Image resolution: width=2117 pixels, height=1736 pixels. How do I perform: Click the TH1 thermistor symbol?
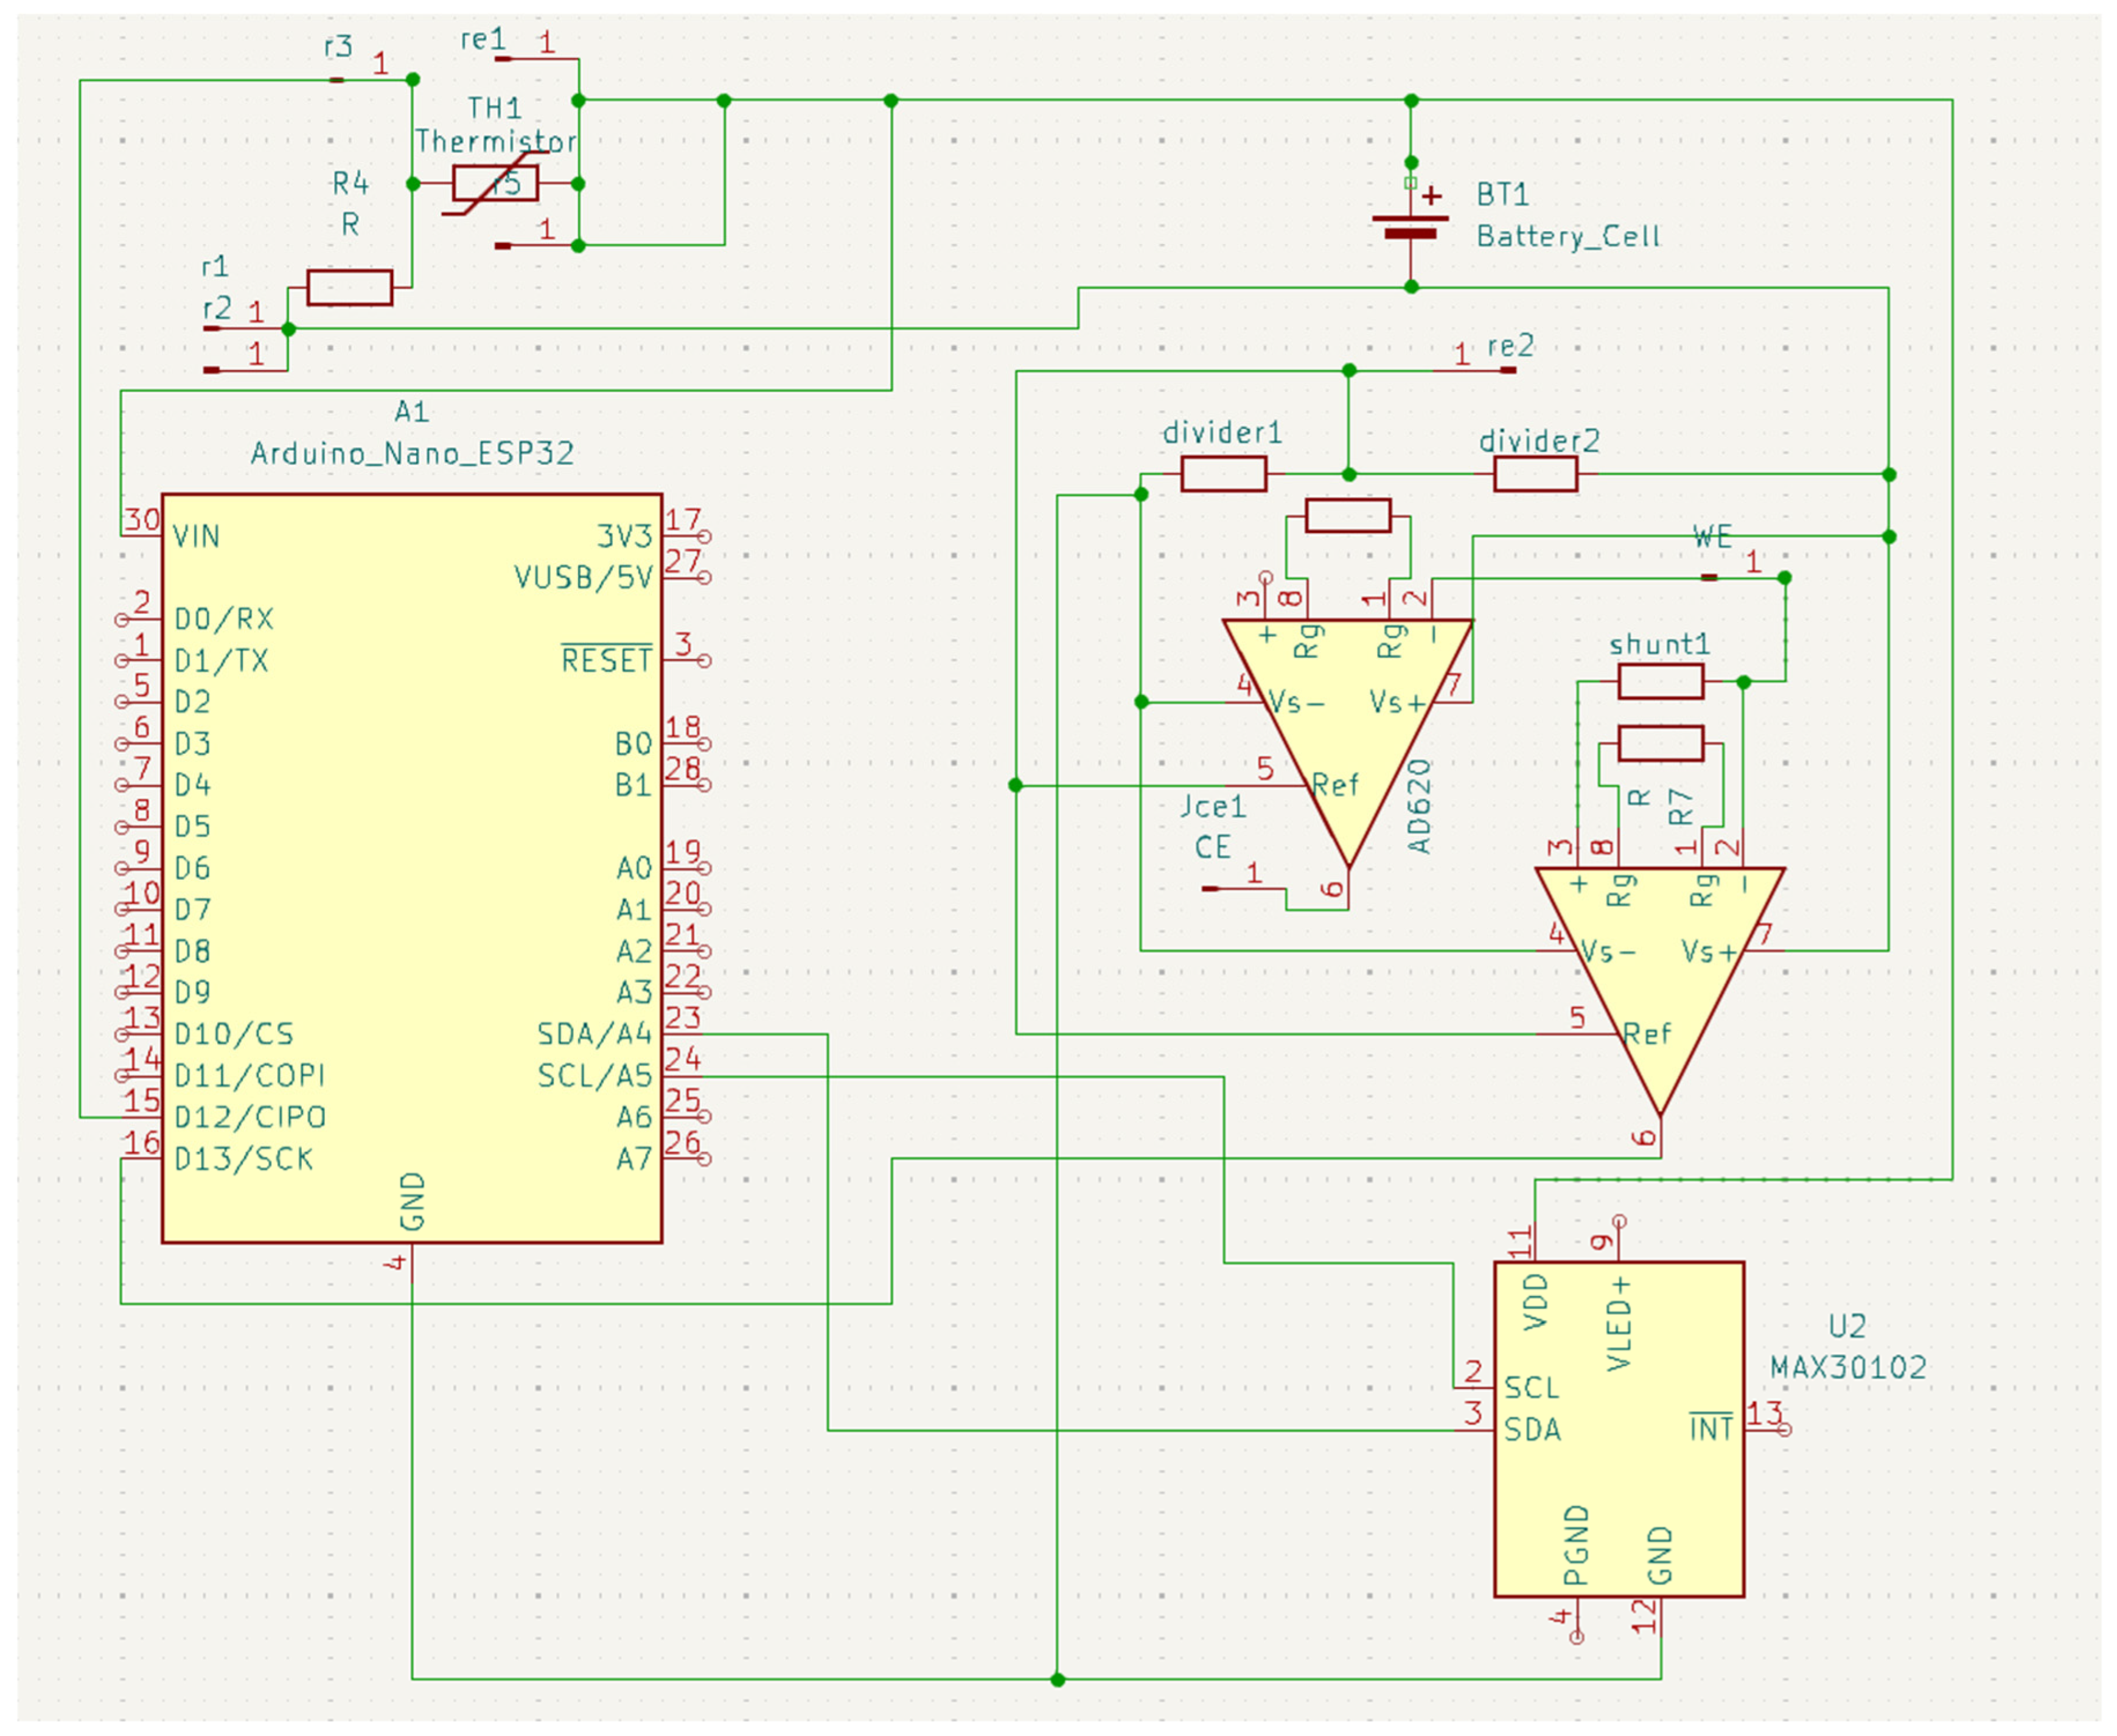point(495,184)
